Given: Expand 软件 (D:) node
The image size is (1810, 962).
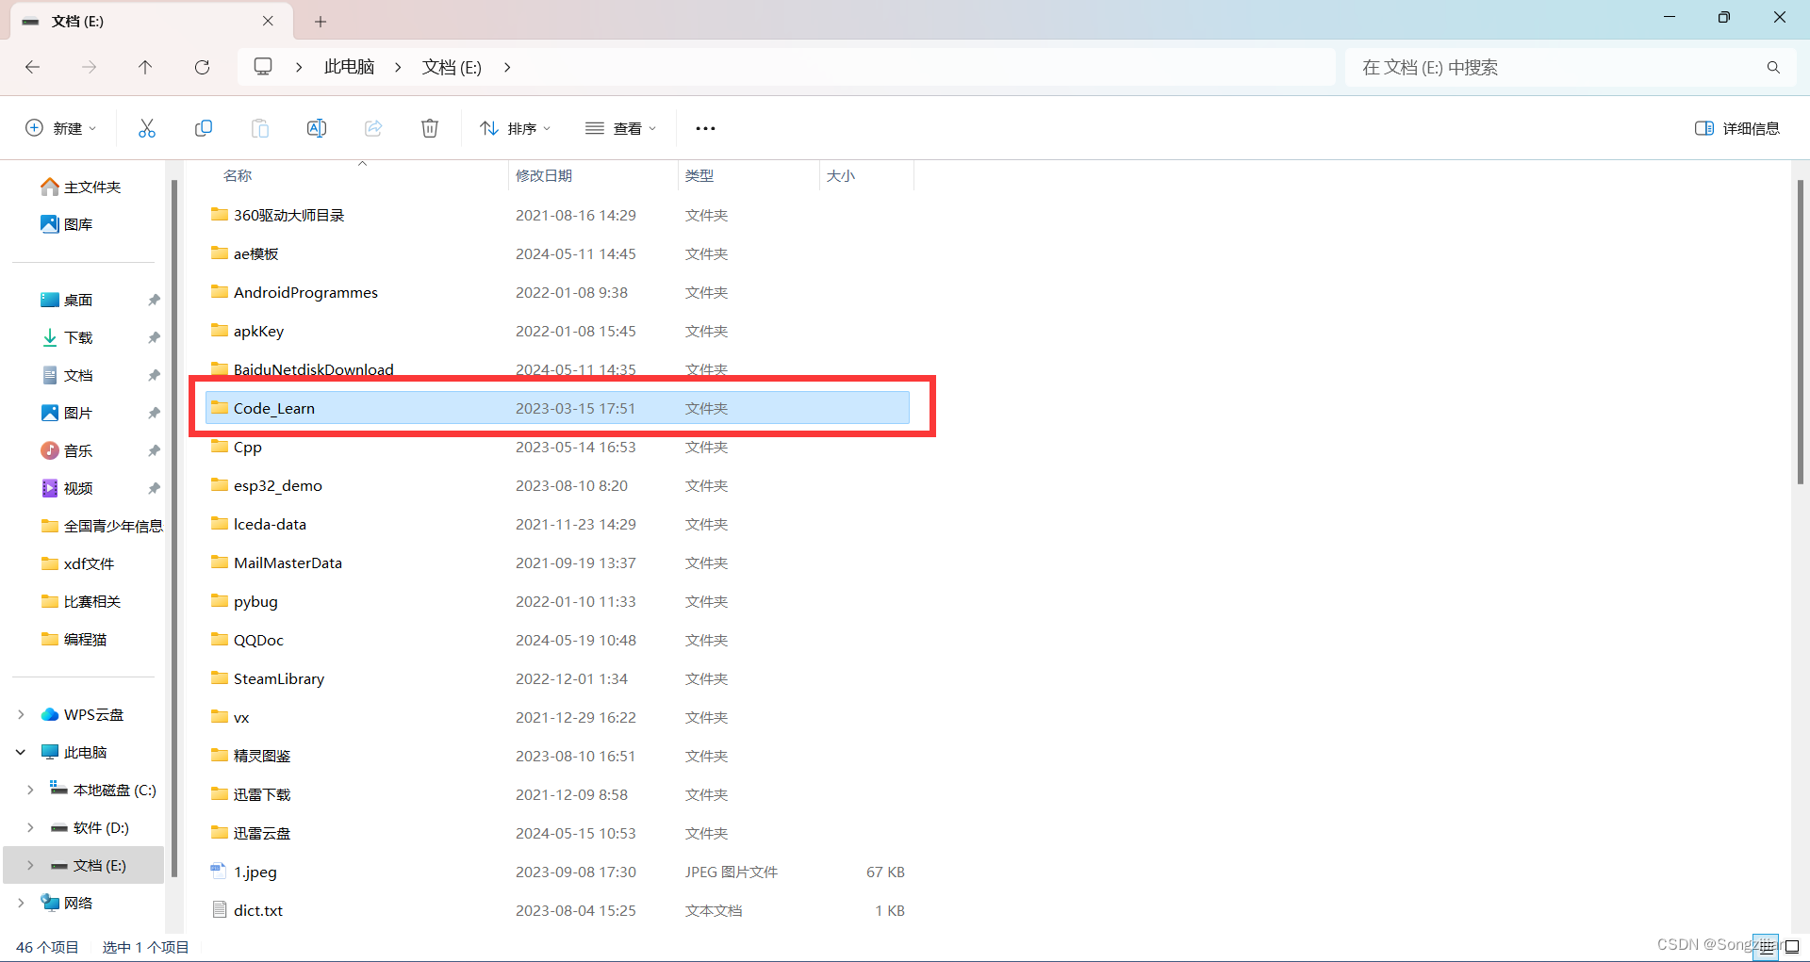Looking at the screenshot, I should (x=30, y=827).
